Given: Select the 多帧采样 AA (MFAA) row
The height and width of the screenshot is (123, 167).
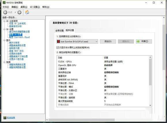Looking at the screenshot, I should [x=103, y=80].
